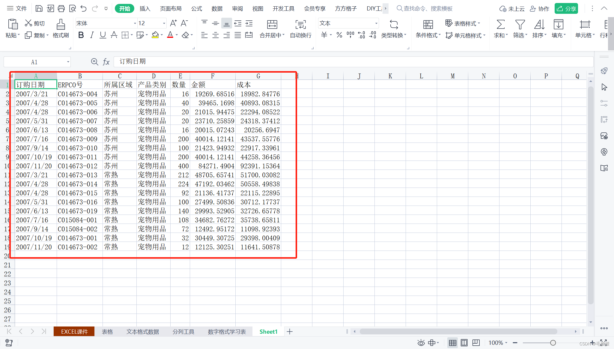Open the Name Box dropdown arrow
The width and height of the screenshot is (614, 349).
pos(68,62)
